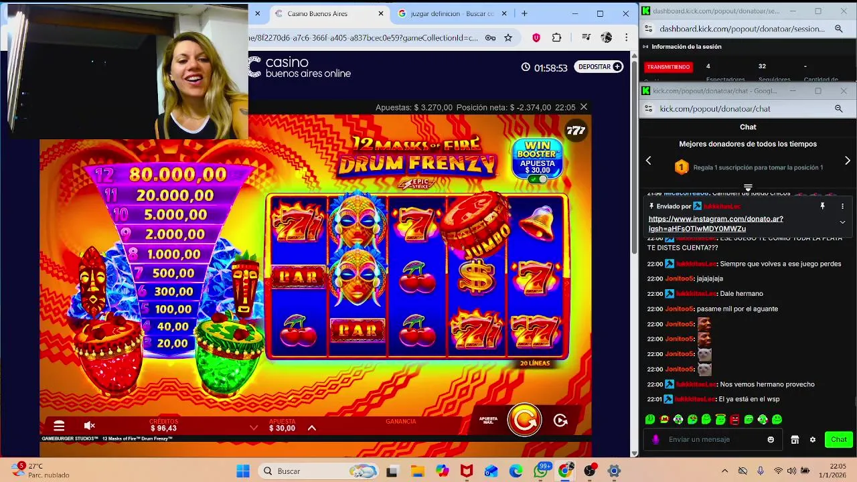The image size is (857, 482).
Task: Open pinned message three-dot options
Action: [x=842, y=206]
